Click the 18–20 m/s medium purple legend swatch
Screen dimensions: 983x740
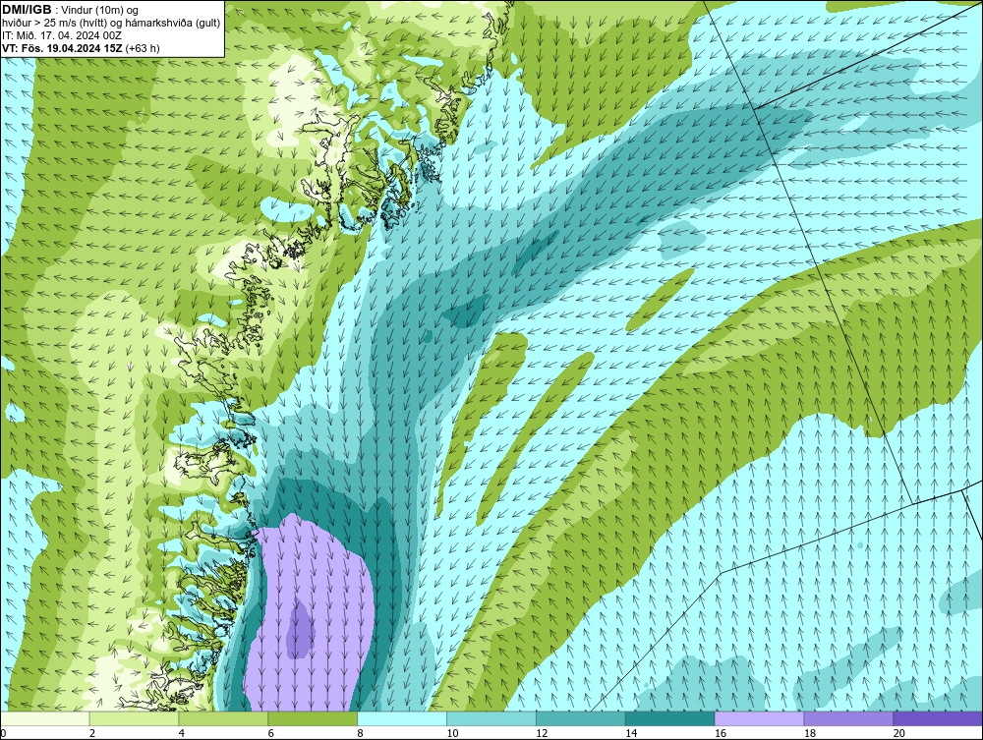[x=849, y=718]
